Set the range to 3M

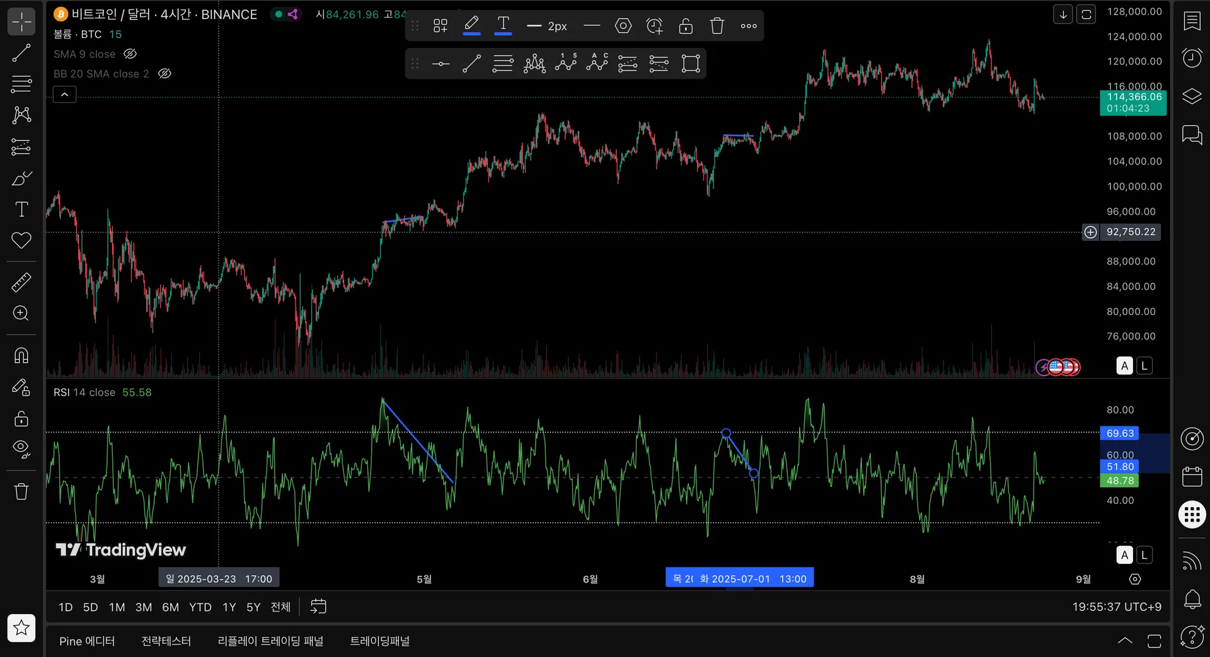tap(144, 607)
